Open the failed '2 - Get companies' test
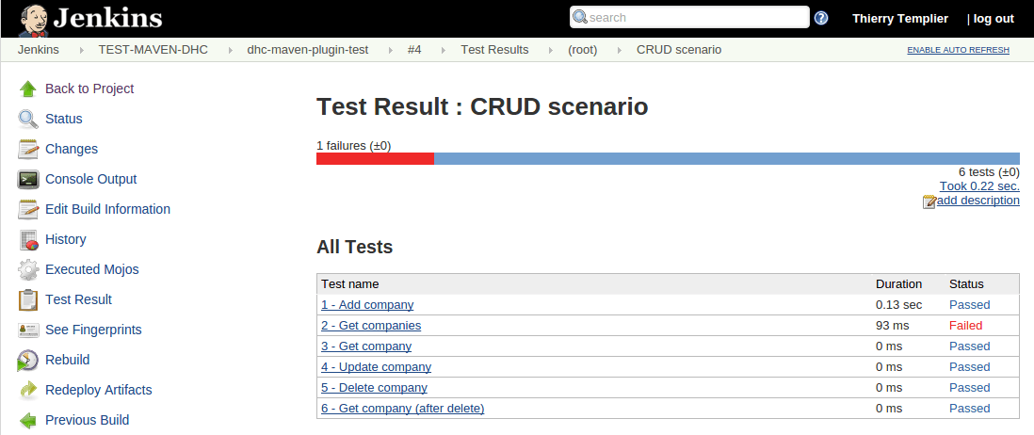This screenshot has width=1034, height=435. (x=371, y=326)
